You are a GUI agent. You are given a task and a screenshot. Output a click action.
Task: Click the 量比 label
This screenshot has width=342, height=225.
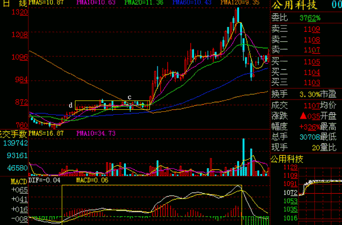click(328, 148)
